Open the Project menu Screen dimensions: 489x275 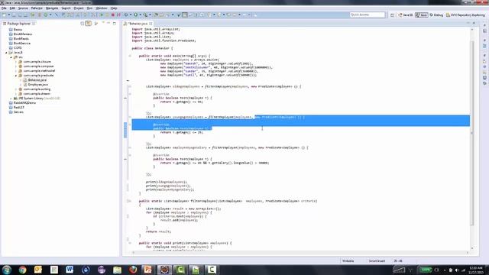pos(79,8)
